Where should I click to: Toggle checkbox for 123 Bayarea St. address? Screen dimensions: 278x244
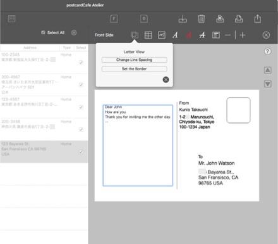pyautogui.click(x=81, y=152)
